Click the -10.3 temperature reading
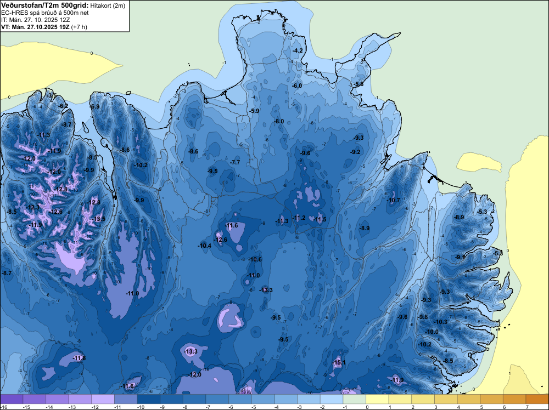Screen dimensions: 549x410 [440, 322]
